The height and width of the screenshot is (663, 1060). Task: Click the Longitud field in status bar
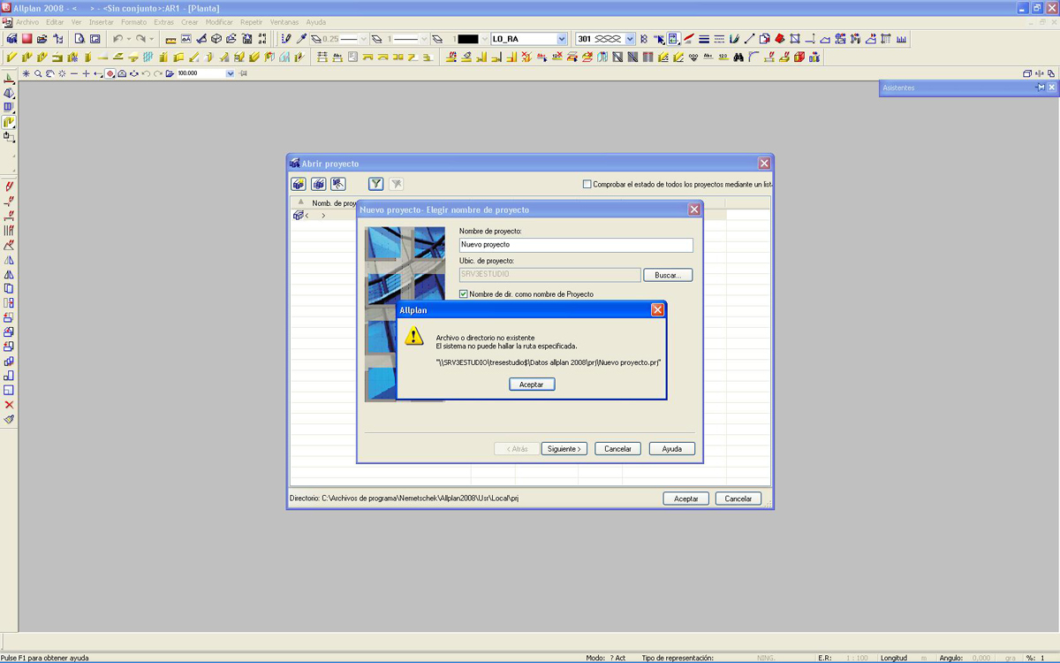pyautogui.click(x=893, y=658)
